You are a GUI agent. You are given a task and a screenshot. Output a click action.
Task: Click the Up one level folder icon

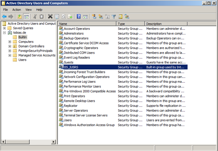tap(20, 16)
